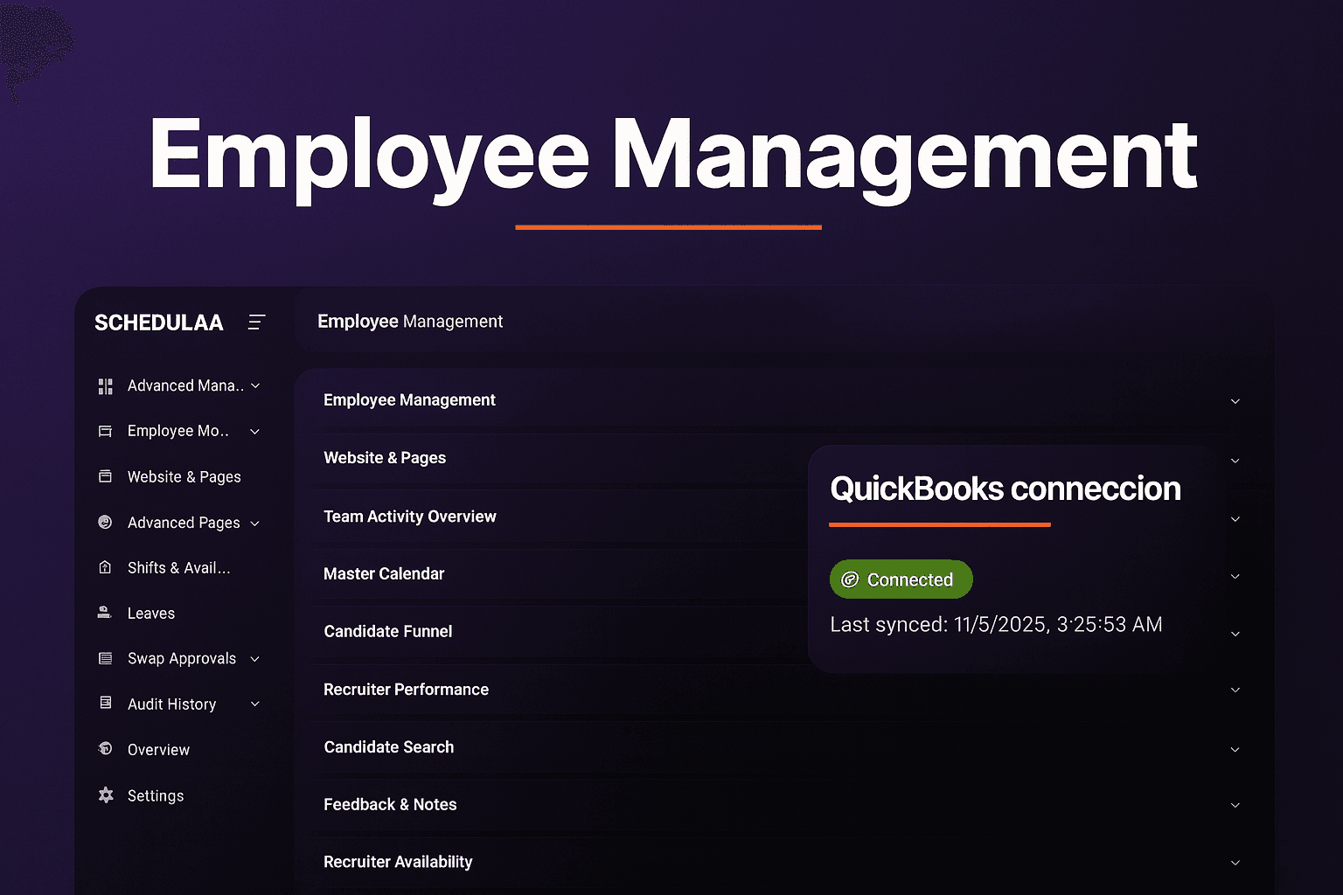Click the Settings gear icon

[x=106, y=794]
